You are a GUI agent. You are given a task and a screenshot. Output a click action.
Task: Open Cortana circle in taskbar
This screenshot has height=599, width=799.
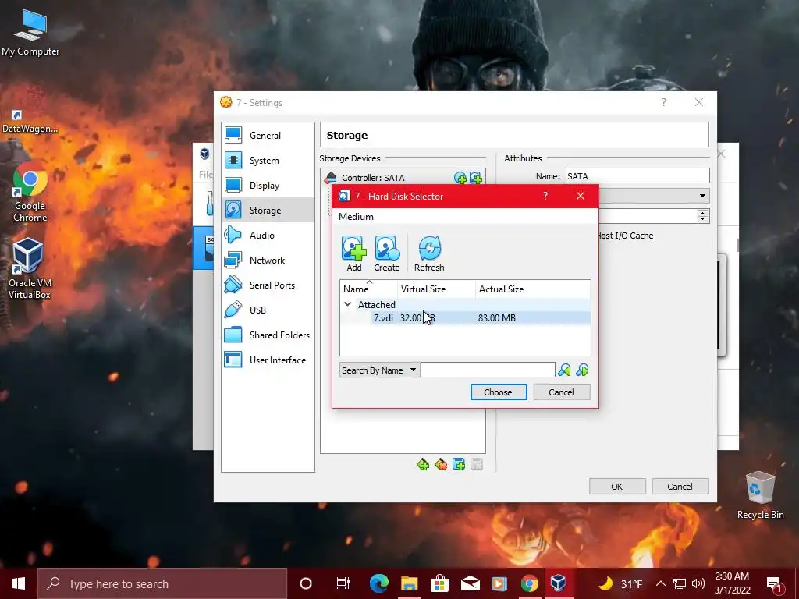306,583
